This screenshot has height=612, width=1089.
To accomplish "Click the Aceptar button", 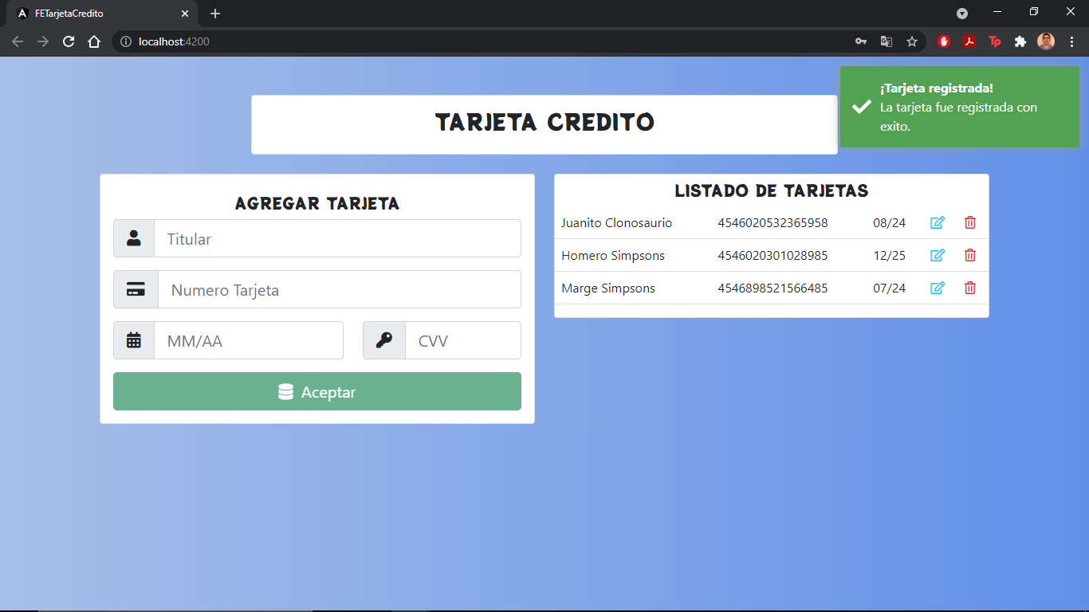I will [316, 391].
